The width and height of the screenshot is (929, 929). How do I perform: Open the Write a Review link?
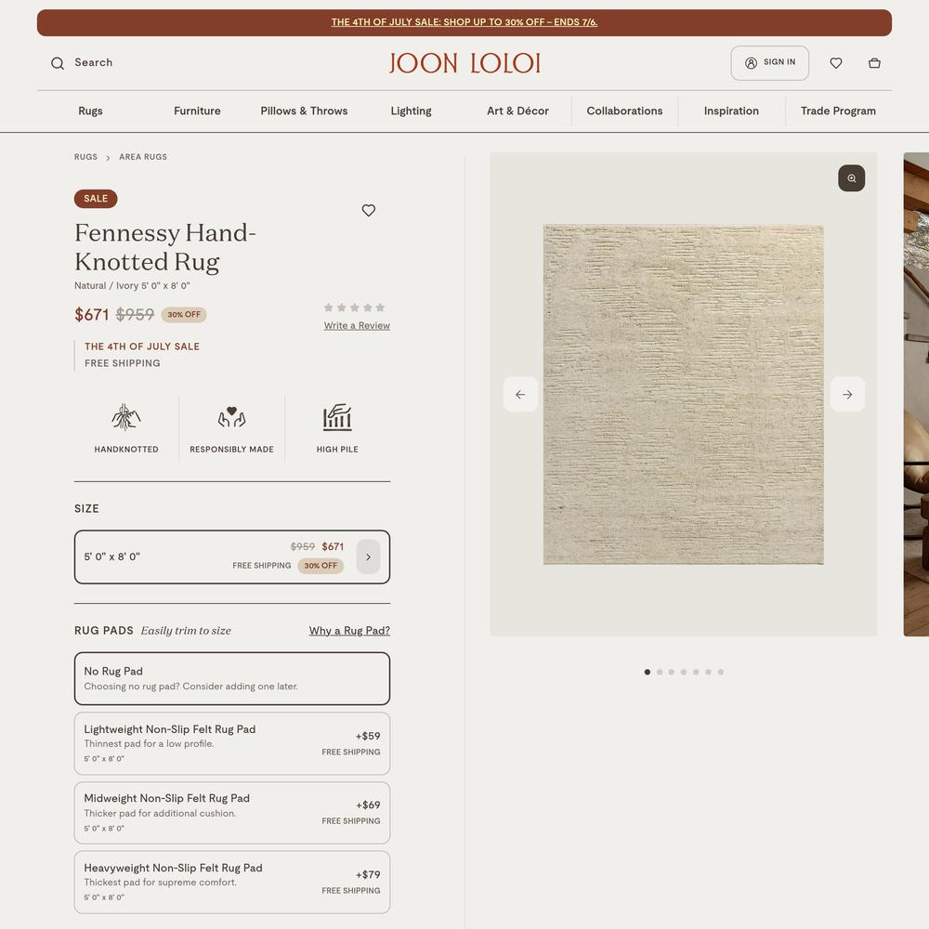click(357, 325)
